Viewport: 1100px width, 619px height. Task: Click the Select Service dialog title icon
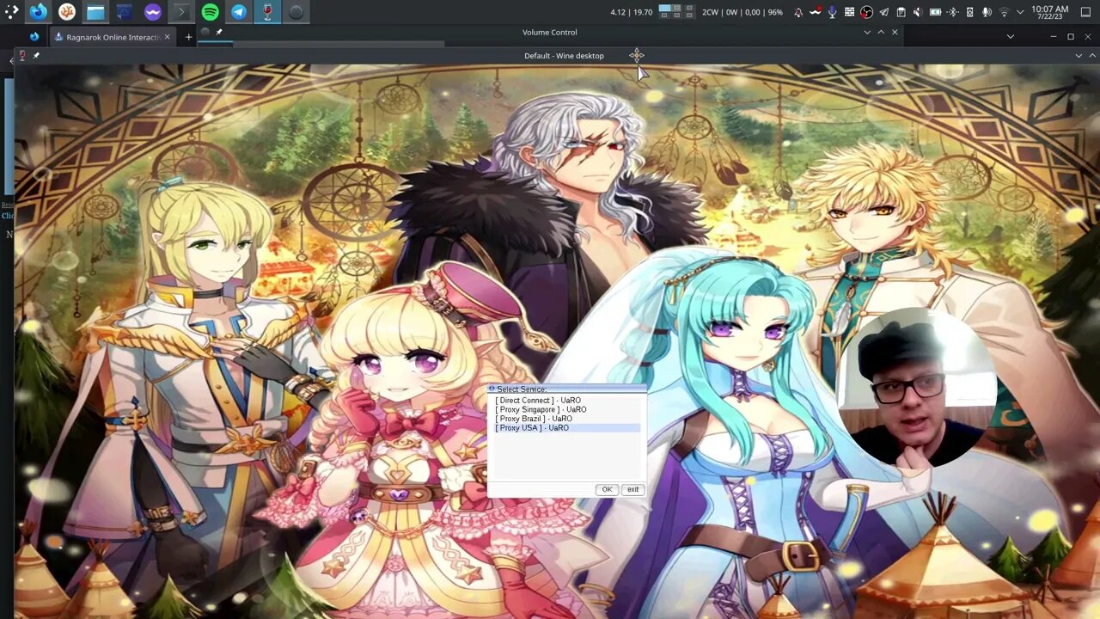pyautogui.click(x=492, y=389)
